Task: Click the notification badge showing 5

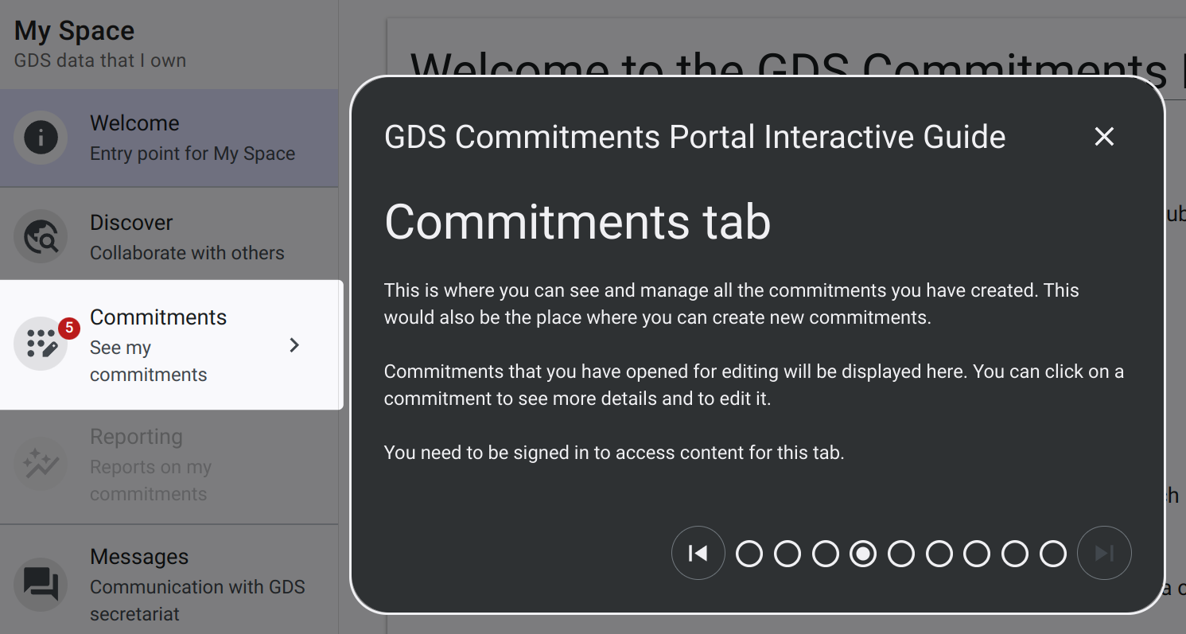Action: tap(69, 328)
